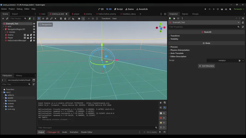Viewport: 246px width, 138px height.
Task: Click the FileSystem split mode toggle icon
Action: 34,80
